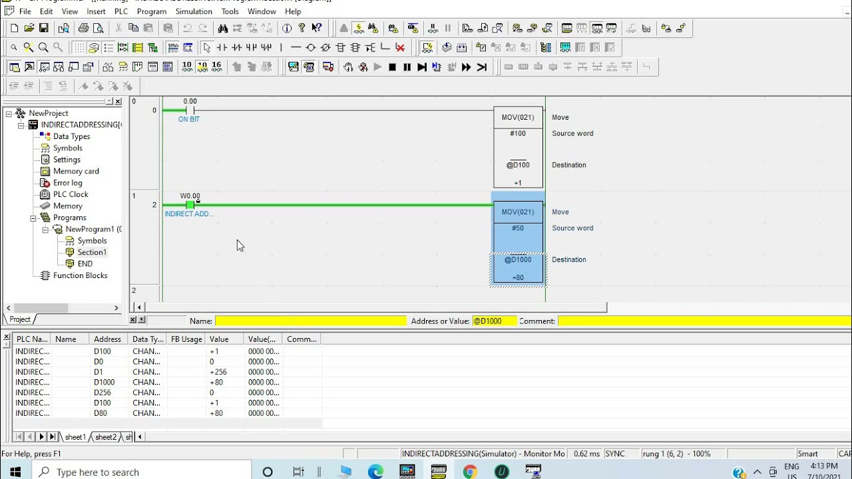The image size is (852, 479).
Task: Collapse the Programs tree node
Action: (x=33, y=218)
